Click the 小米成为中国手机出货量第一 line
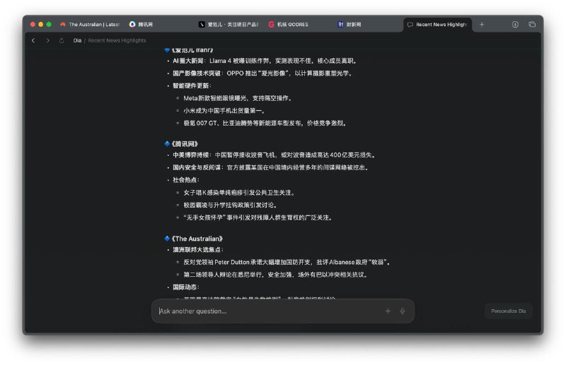Screen dimensions: 566x365 pyautogui.click(x=224, y=111)
